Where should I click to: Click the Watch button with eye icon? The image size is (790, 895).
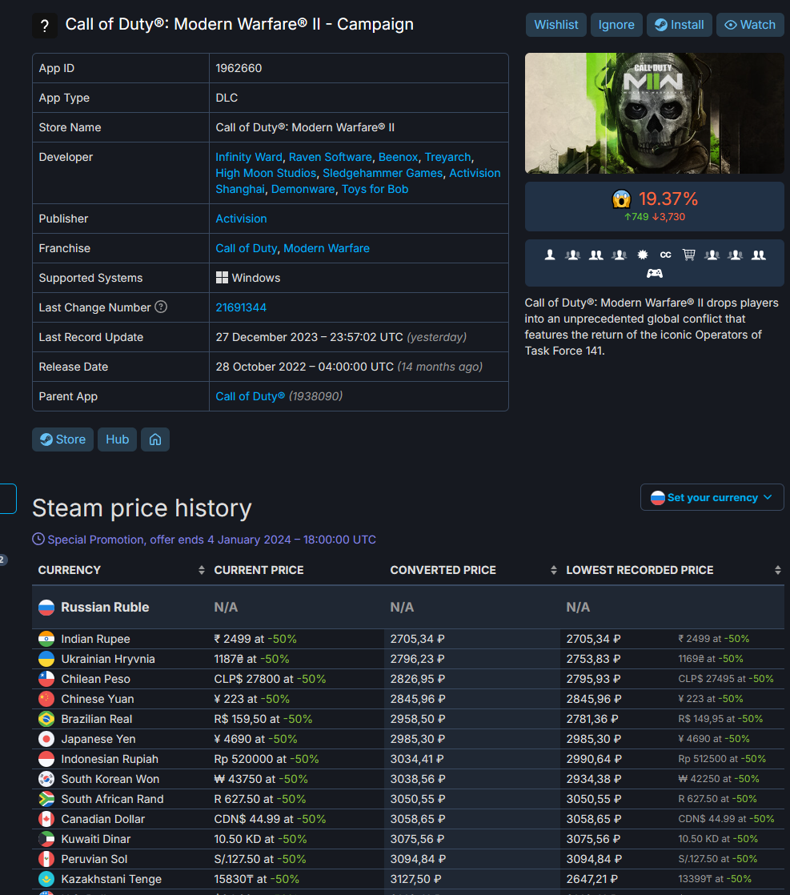(750, 25)
